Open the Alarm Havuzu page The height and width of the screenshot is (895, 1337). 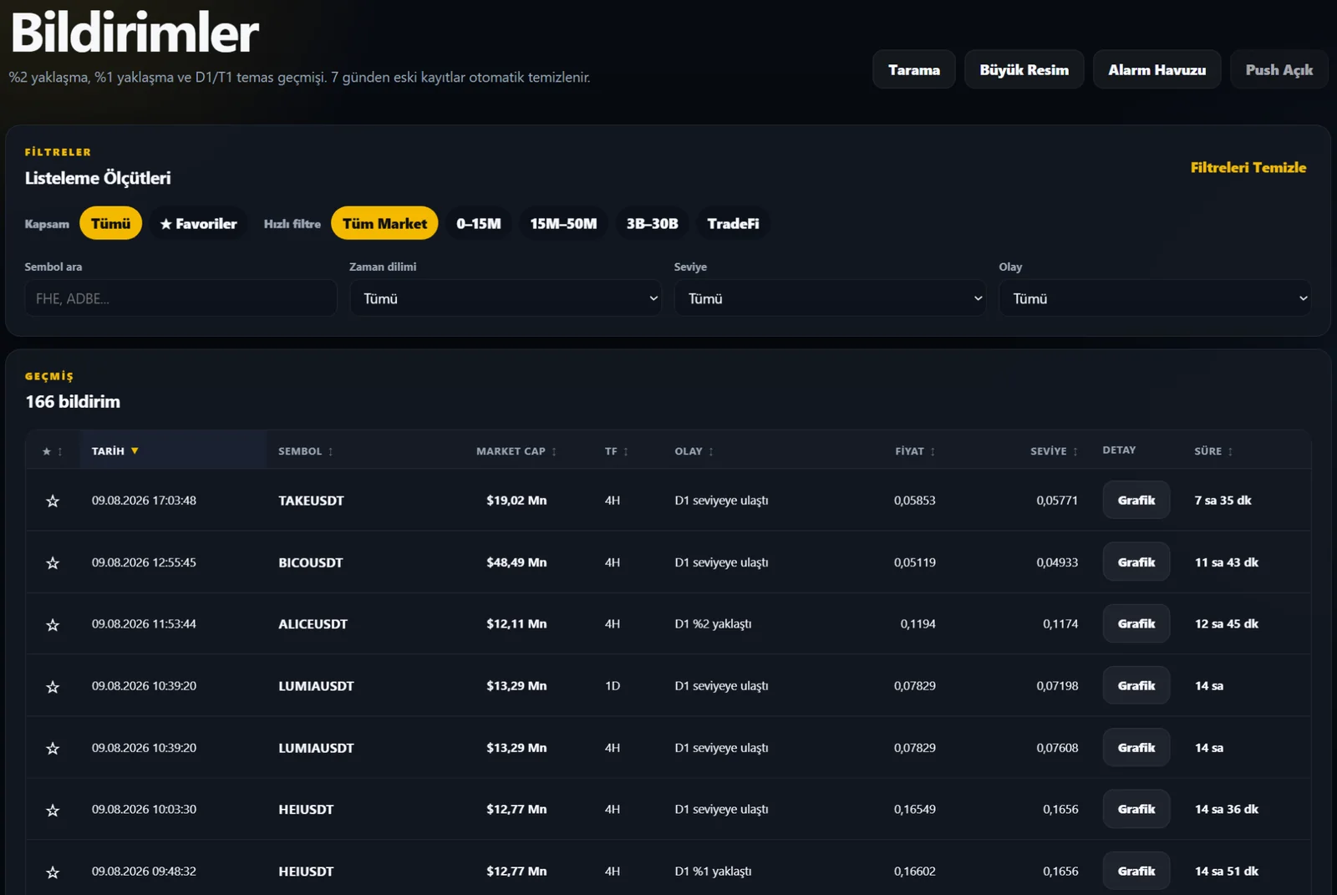coord(1157,69)
